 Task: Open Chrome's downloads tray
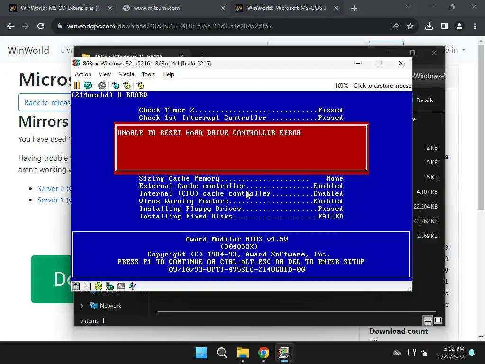429,27
